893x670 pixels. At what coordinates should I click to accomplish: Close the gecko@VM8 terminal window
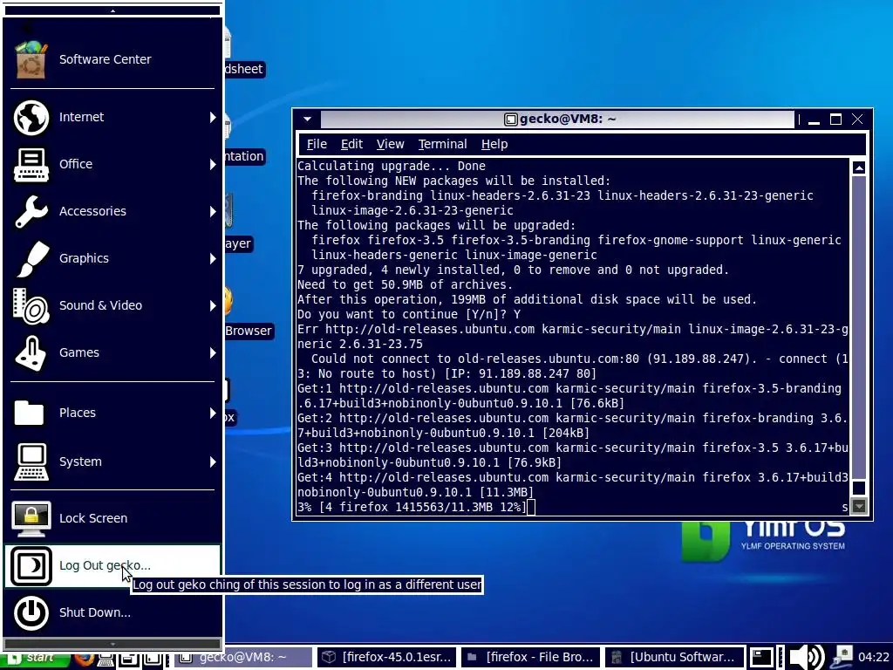[x=857, y=119]
